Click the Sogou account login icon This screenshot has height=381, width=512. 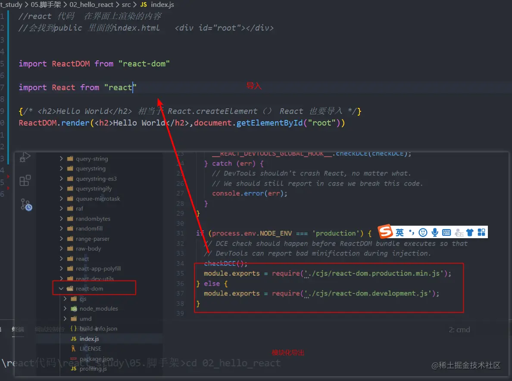coord(459,233)
